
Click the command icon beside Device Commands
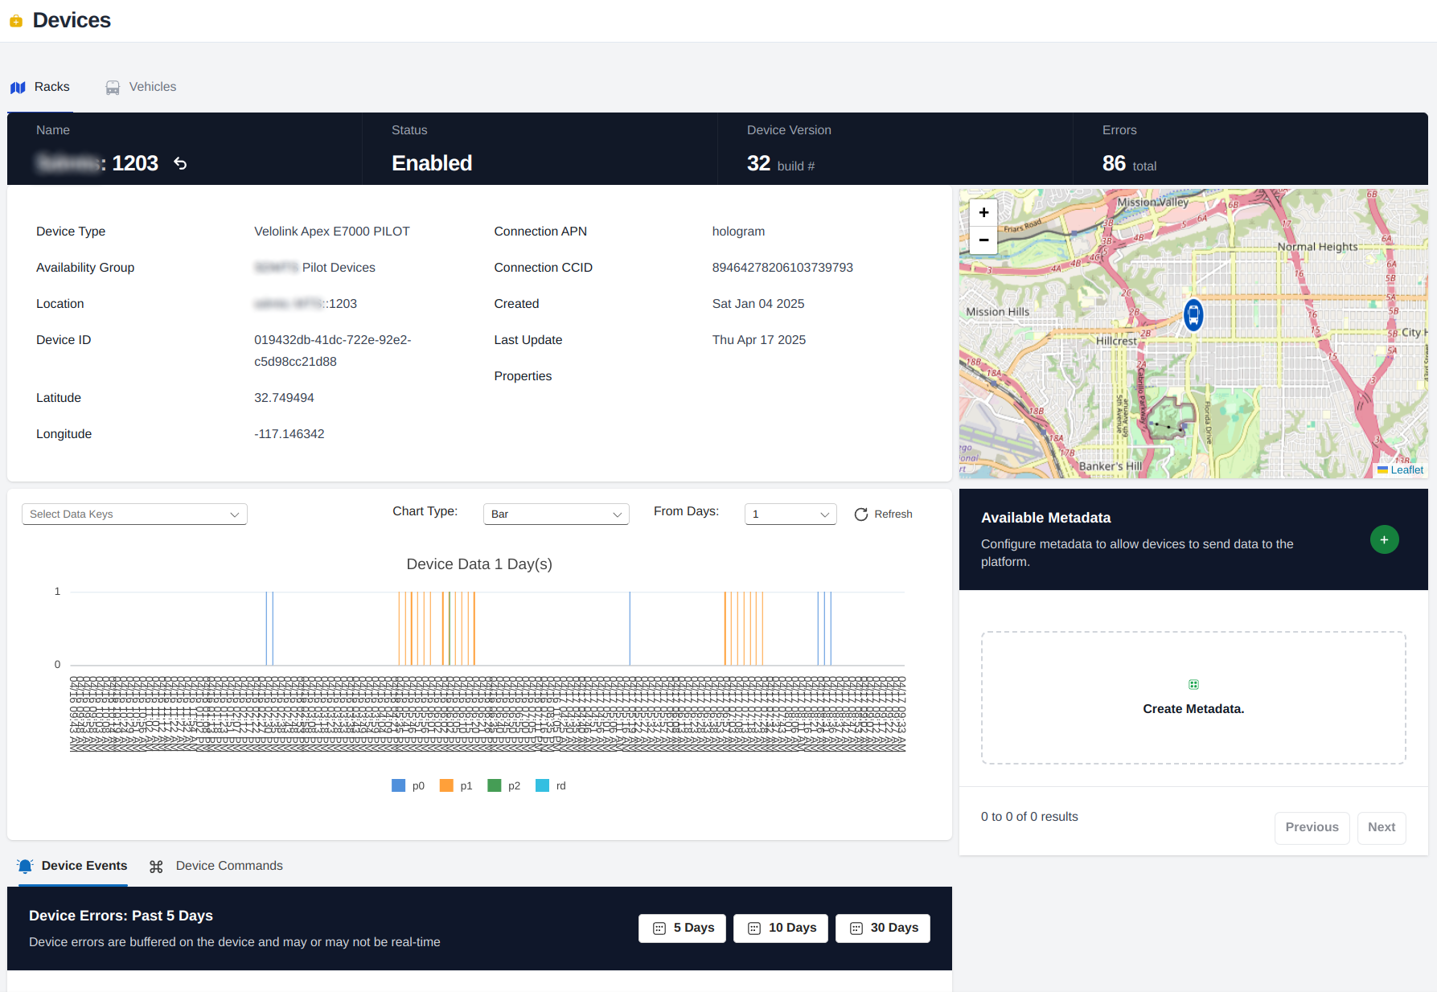156,866
